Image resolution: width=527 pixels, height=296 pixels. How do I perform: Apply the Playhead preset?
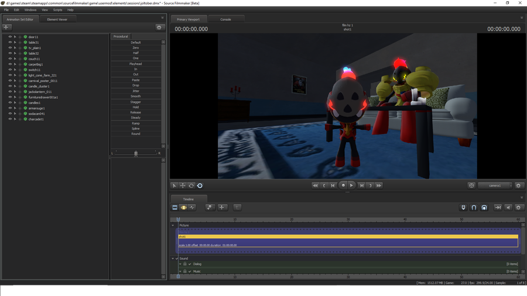click(x=136, y=64)
